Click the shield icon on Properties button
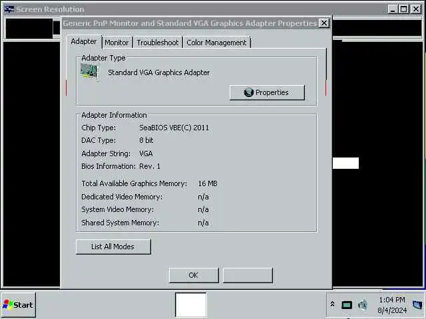The height and width of the screenshot is (319, 426). [248, 92]
